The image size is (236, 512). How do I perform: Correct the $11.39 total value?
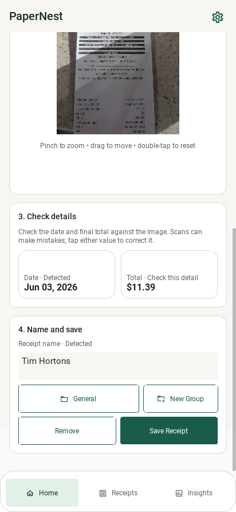point(141,288)
